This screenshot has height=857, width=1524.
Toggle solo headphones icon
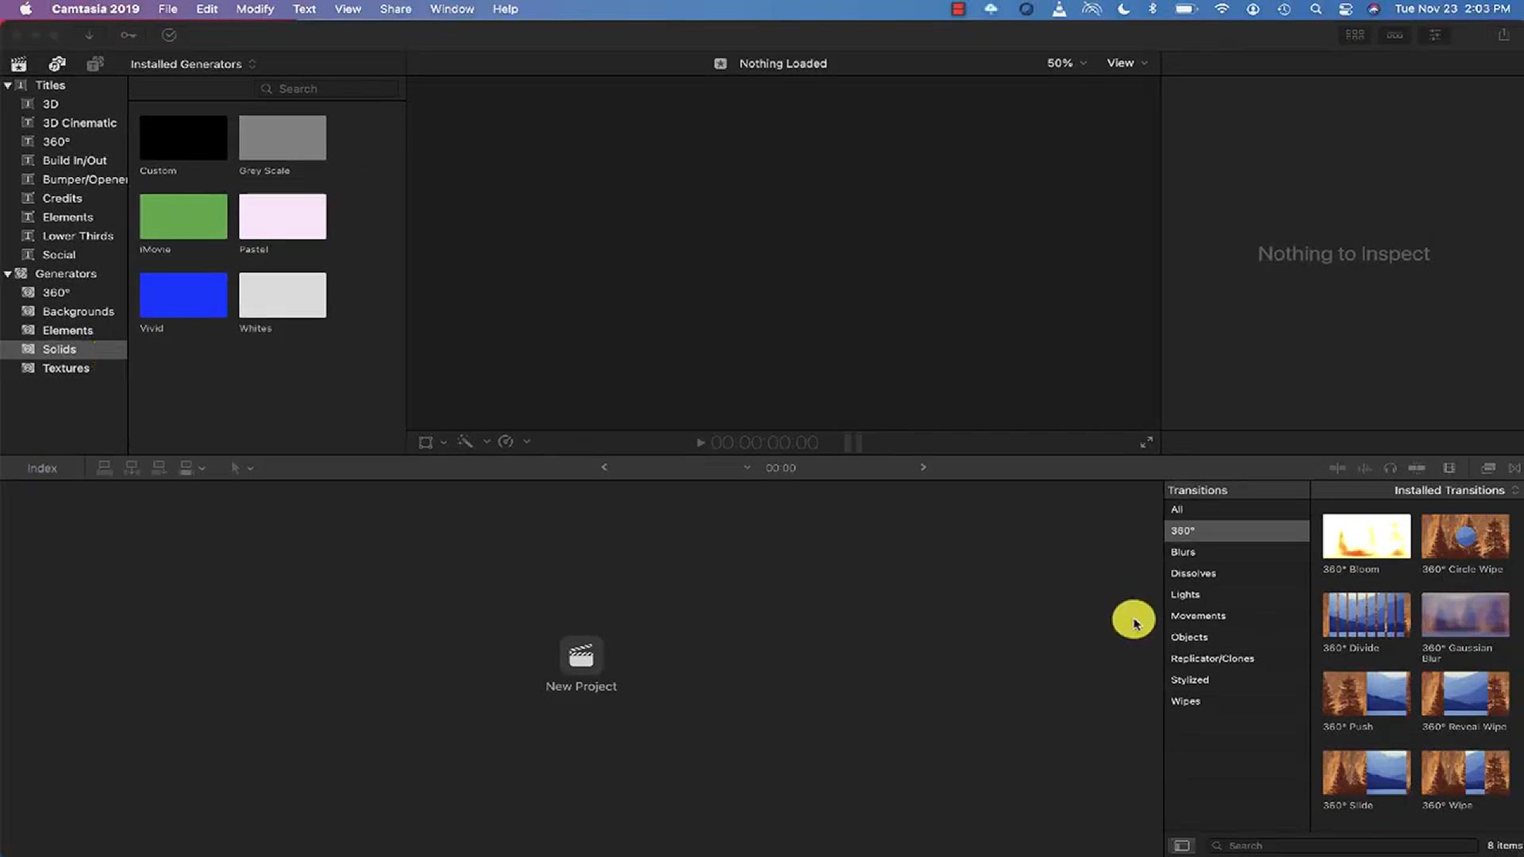[x=1390, y=468]
